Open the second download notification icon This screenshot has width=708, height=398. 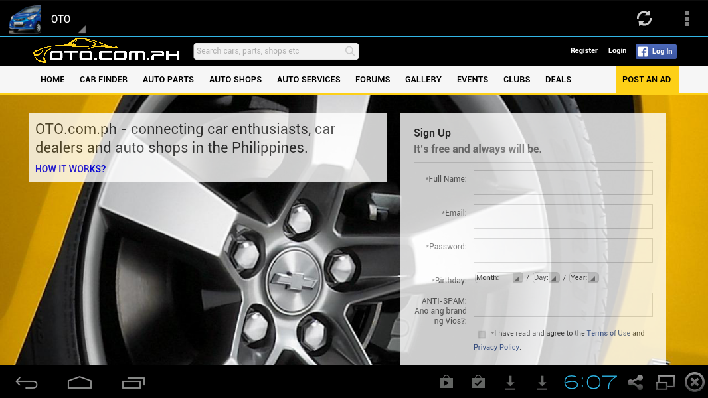coord(542,383)
